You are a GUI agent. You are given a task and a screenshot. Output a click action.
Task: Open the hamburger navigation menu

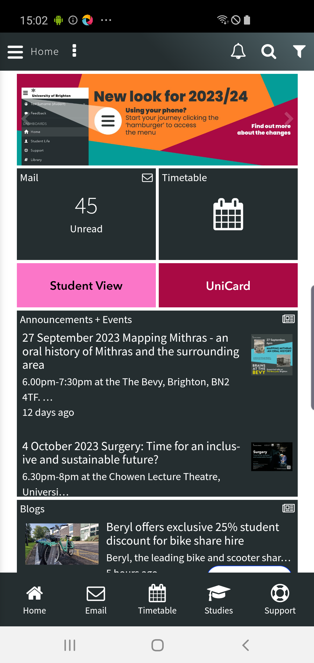pos(15,52)
